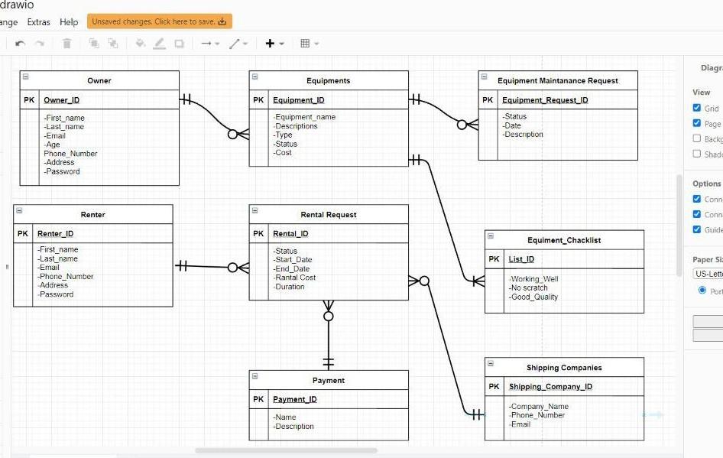This screenshot has height=458, width=723.
Task: Select the Delete icon in the toolbar
Action: click(66, 44)
